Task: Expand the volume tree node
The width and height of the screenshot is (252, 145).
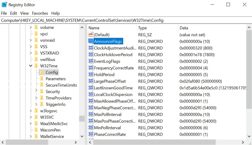Action: (31, 27)
